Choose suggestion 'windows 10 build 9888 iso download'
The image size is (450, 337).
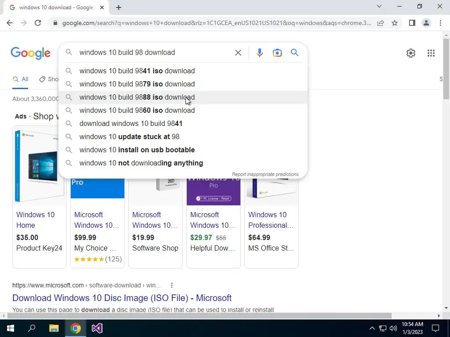[x=183, y=97]
